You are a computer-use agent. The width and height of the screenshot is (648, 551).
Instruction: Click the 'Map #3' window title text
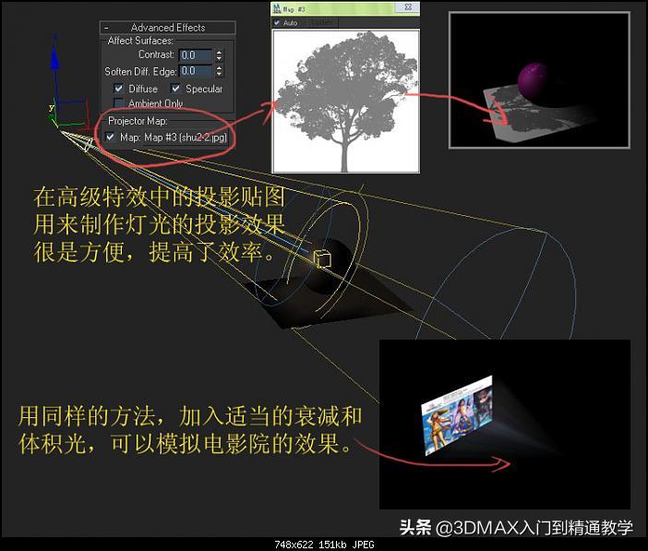point(294,8)
